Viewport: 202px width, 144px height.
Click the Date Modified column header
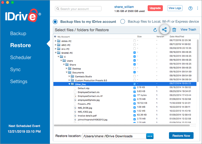[177, 37]
